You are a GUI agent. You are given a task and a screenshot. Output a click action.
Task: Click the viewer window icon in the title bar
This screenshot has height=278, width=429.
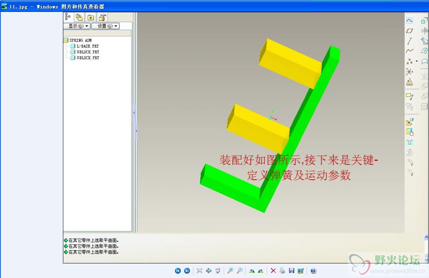click(4, 6)
